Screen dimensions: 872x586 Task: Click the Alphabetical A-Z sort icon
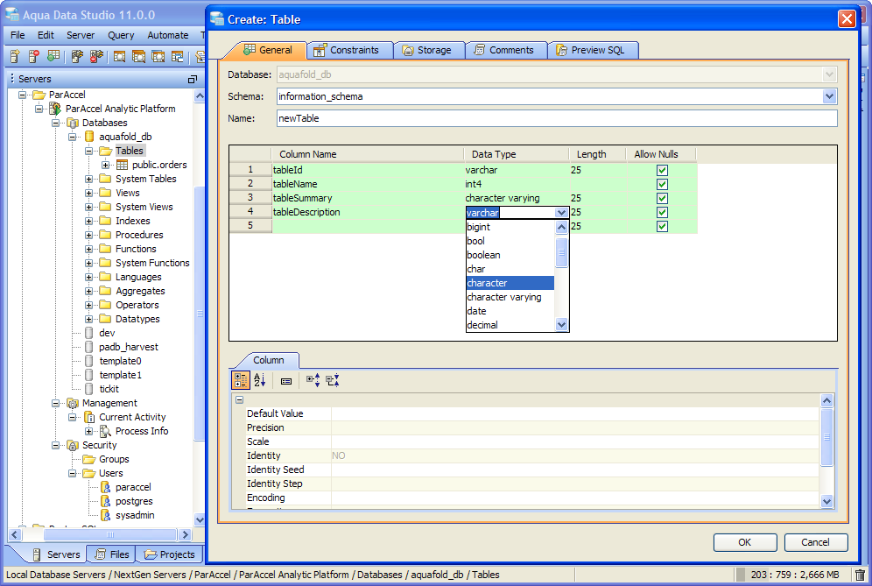pyautogui.click(x=260, y=380)
